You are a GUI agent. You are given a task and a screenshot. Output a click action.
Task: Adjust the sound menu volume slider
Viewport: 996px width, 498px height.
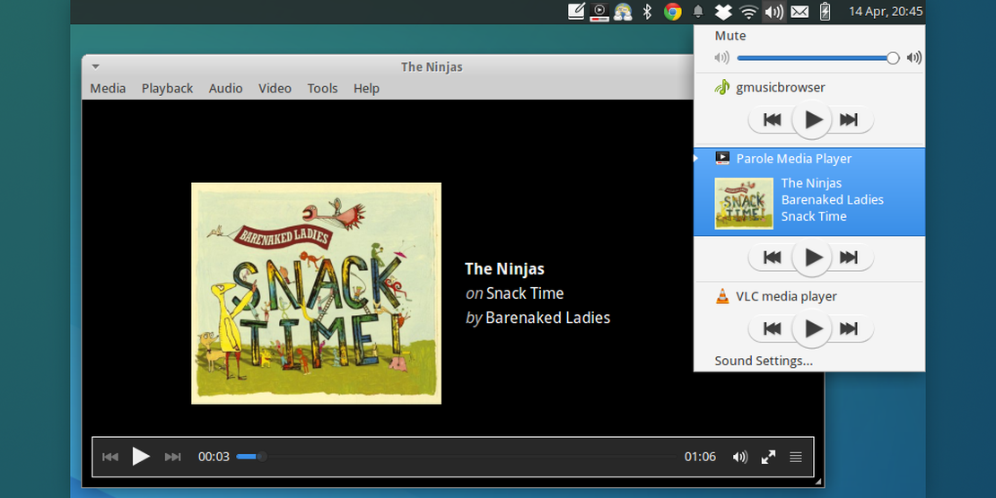pyautogui.click(x=817, y=57)
